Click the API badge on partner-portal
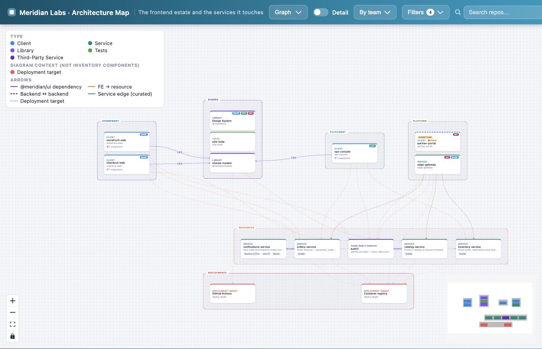Image resolution: width=542 pixels, height=349 pixels. click(456, 134)
